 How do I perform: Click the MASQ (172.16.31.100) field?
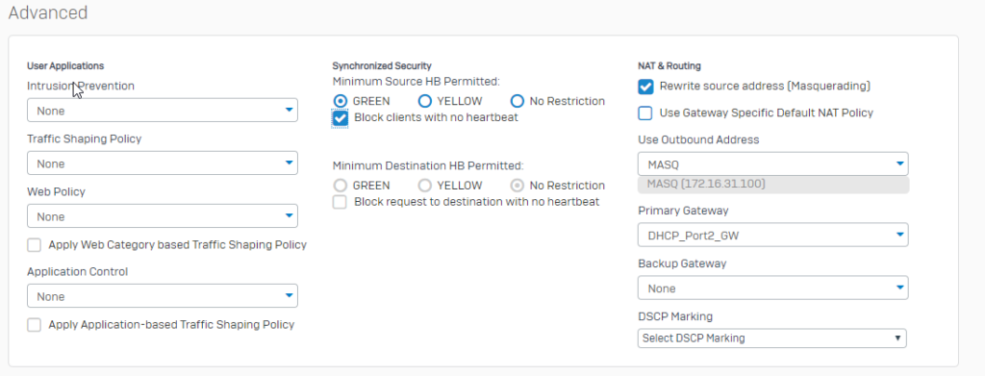click(772, 185)
